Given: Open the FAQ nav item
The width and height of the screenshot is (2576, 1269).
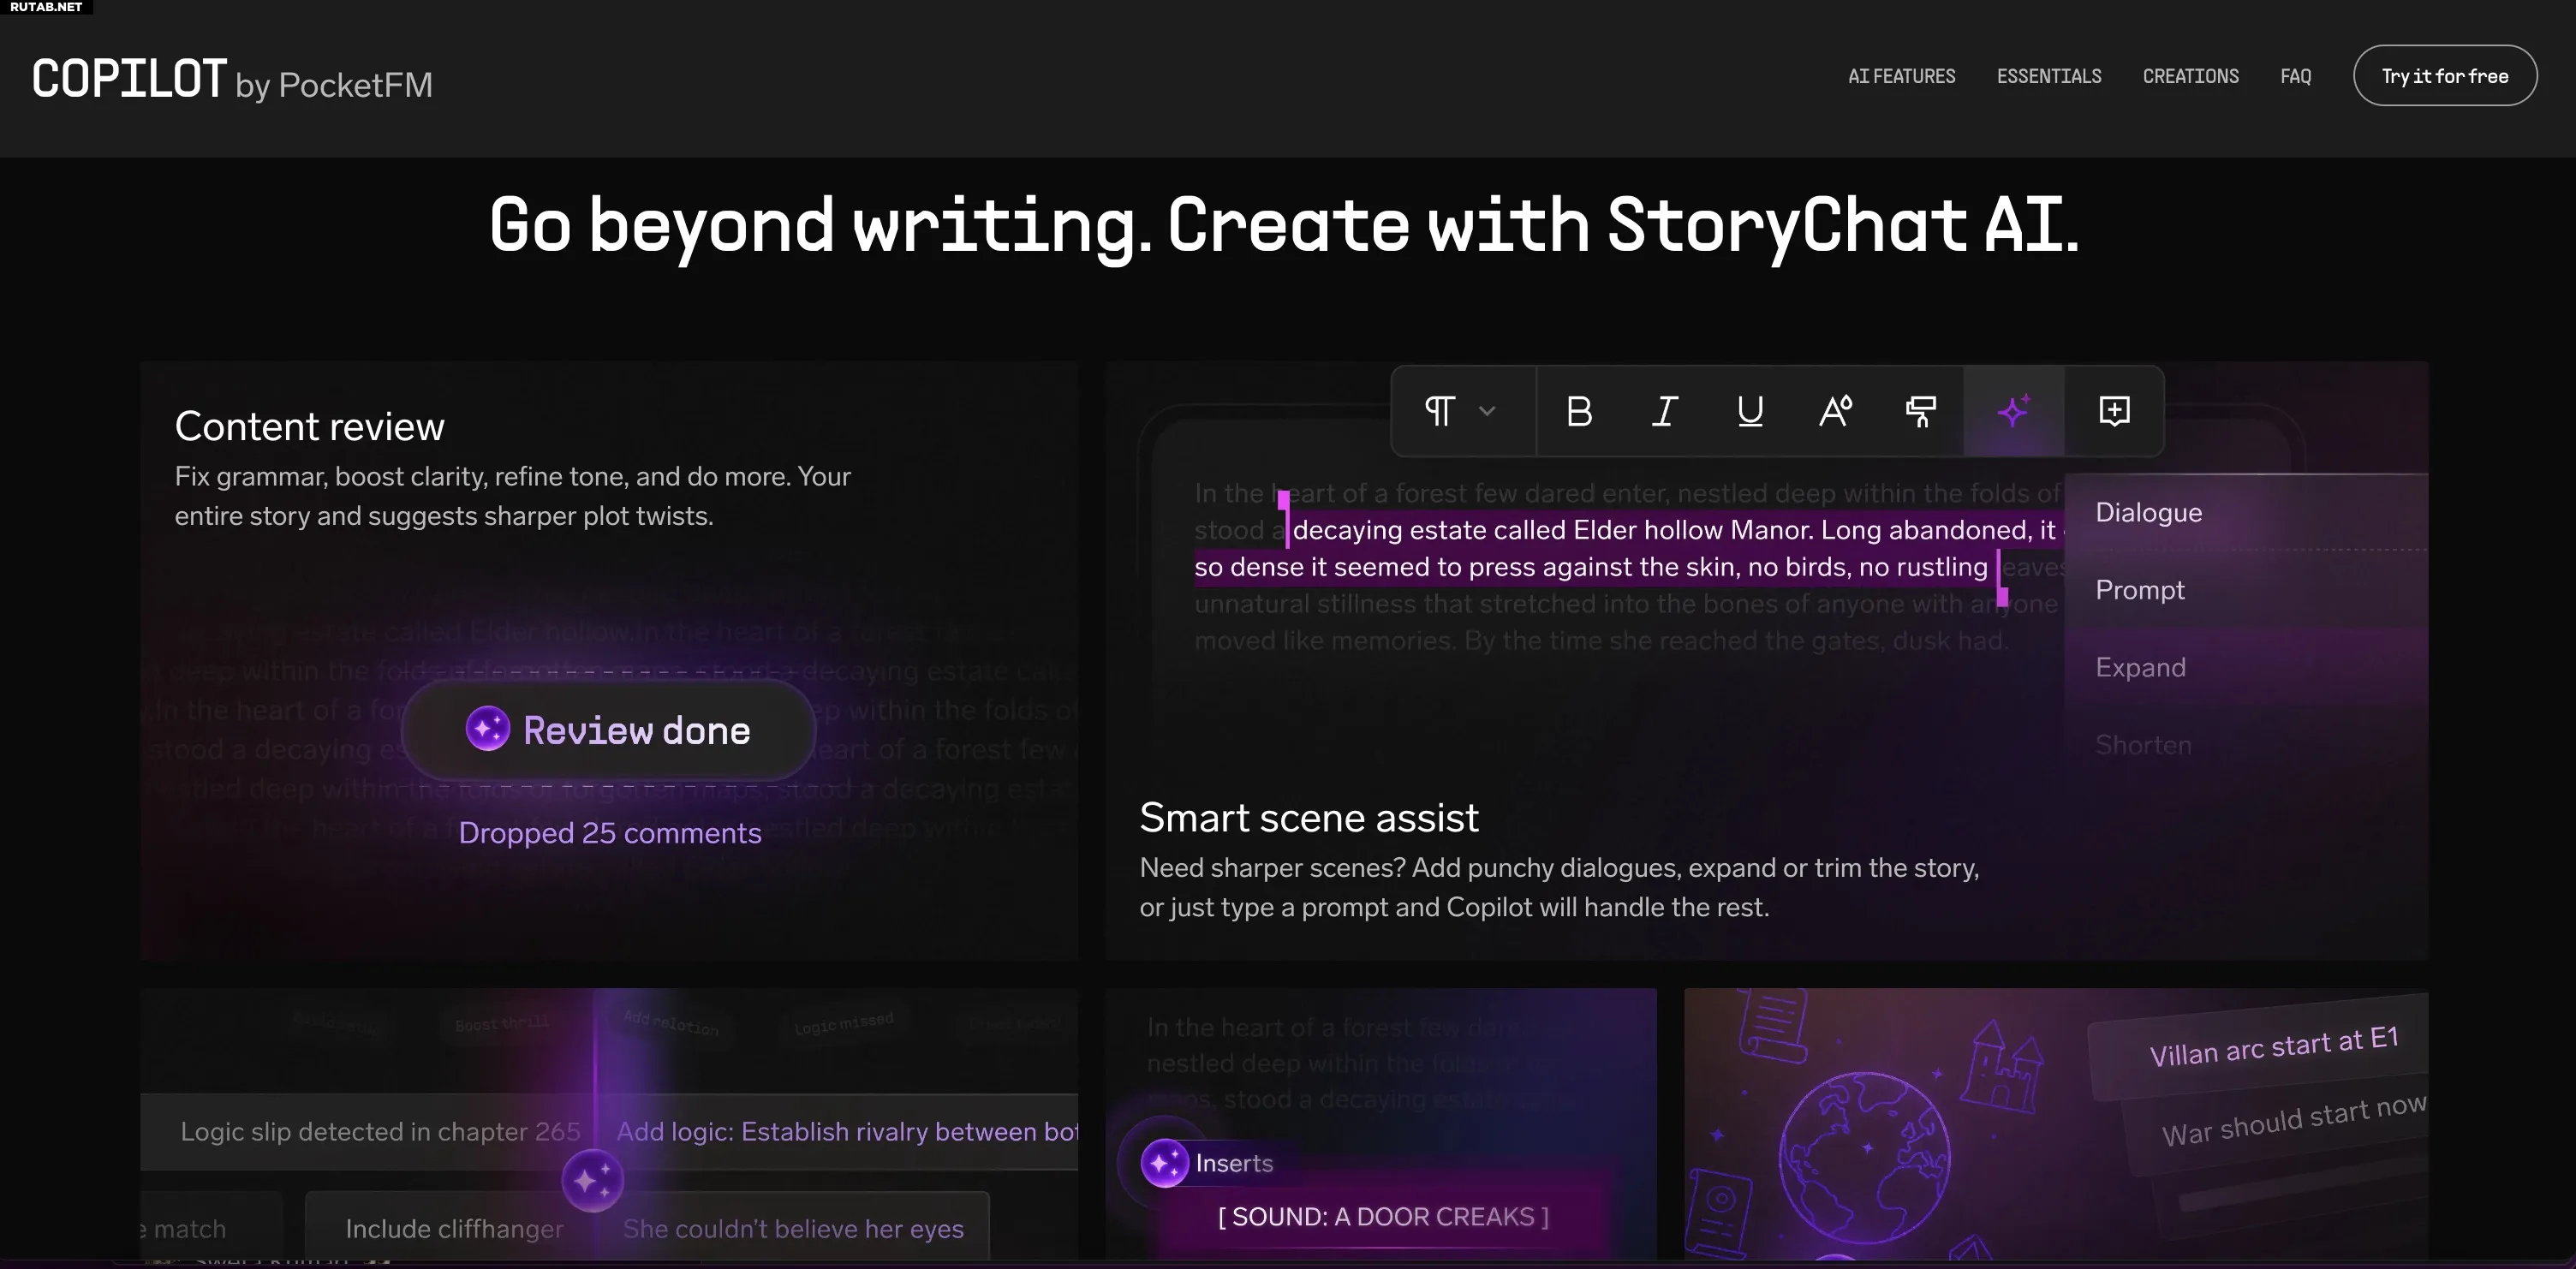Looking at the screenshot, I should 2295,76.
